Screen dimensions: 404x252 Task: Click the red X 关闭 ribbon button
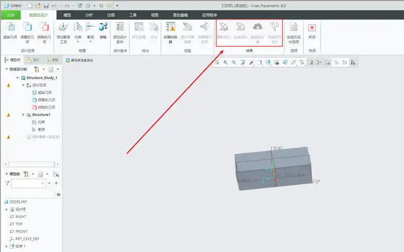[312, 30]
